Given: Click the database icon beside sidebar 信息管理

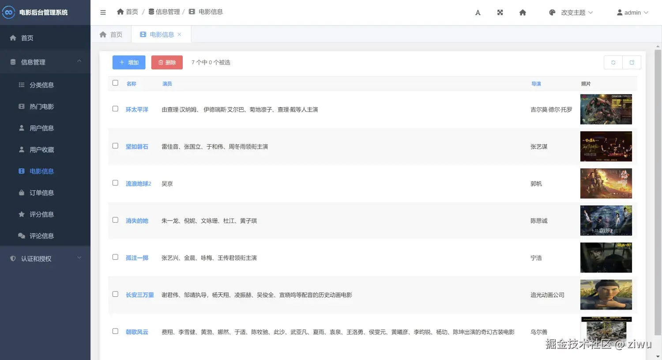Looking at the screenshot, I should 13,62.
